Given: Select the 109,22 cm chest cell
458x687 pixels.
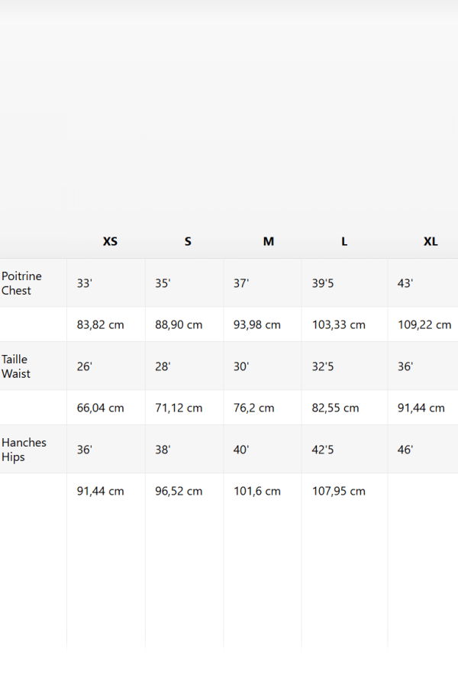Looking at the screenshot, I should [424, 324].
